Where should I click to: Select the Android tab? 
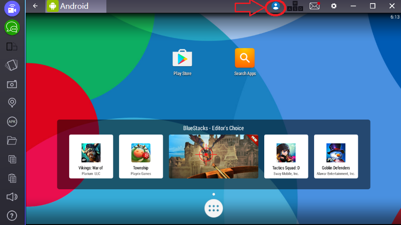(x=76, y=6)
